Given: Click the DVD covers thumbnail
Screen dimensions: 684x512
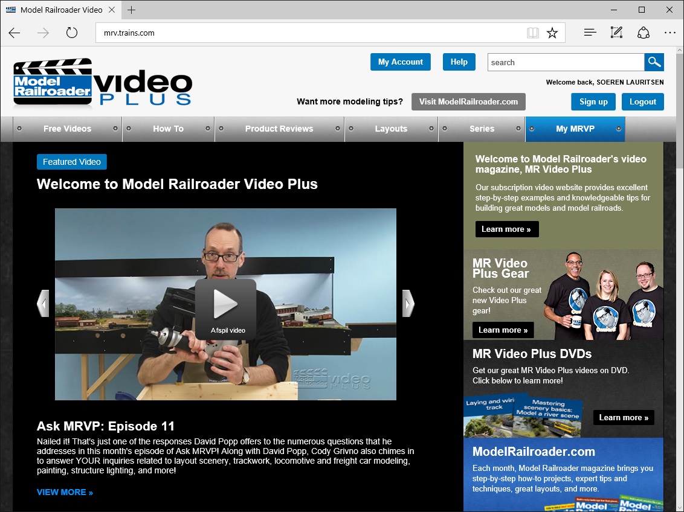Looking at the screenshot, I should tap(523, 416).
